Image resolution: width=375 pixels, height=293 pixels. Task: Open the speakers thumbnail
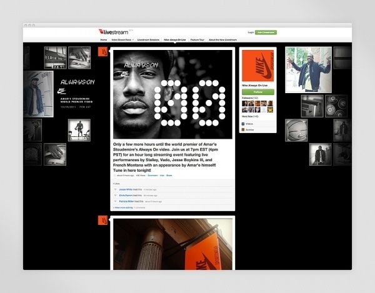coord(336,106)
